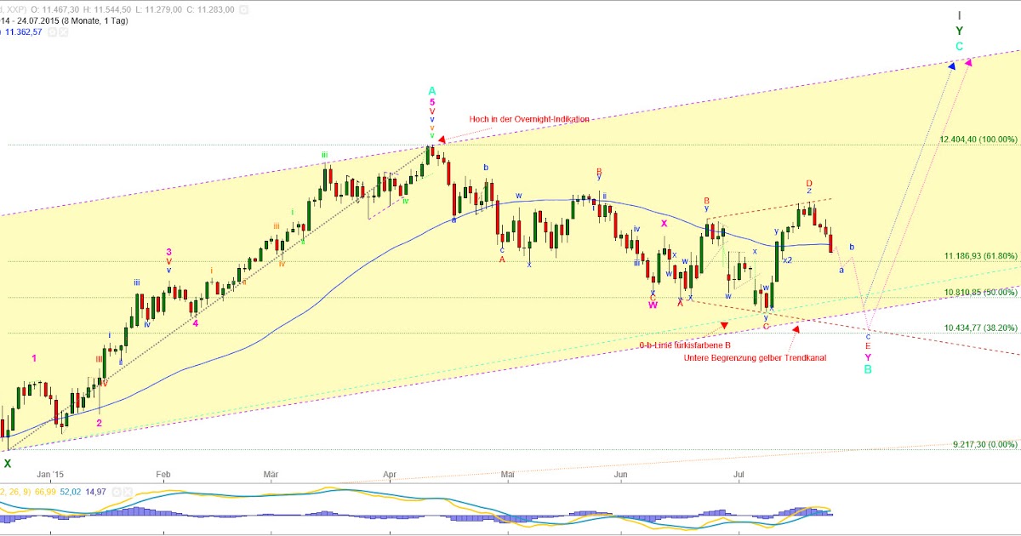Click the magenta wave label 1 in January
This screenshot has width=1021, height=536.
(34, 358)
